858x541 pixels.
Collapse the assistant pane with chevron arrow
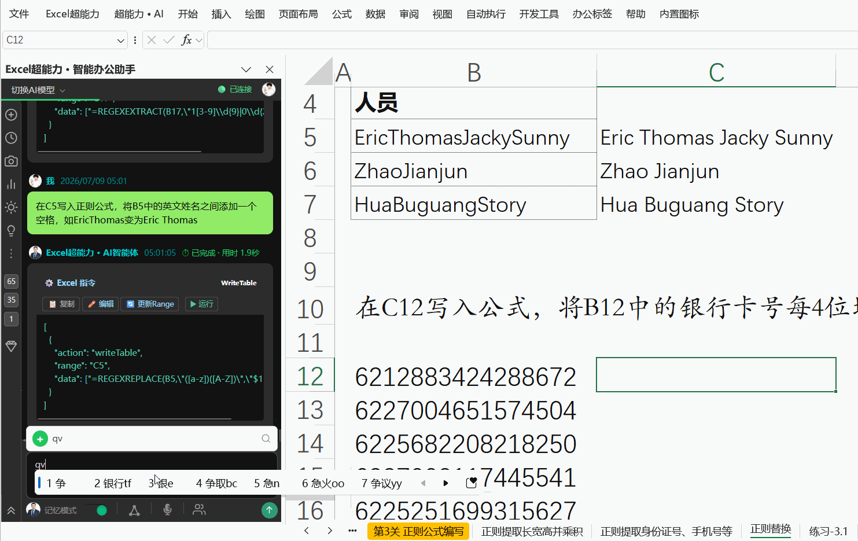(246, 69)
